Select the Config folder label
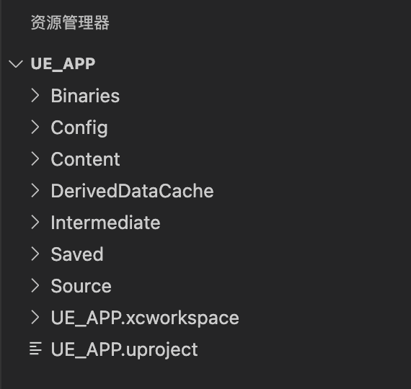This screenshot has width=411, height=389. 79,128
